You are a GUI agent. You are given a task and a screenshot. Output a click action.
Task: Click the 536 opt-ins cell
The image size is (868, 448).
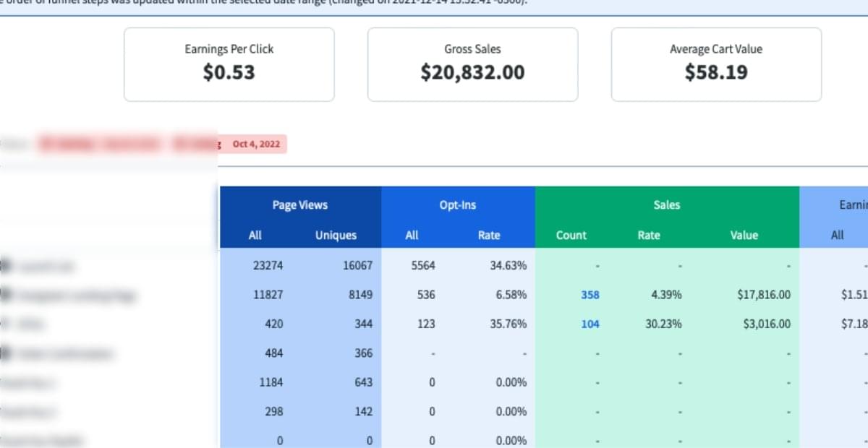coord(426,295)
